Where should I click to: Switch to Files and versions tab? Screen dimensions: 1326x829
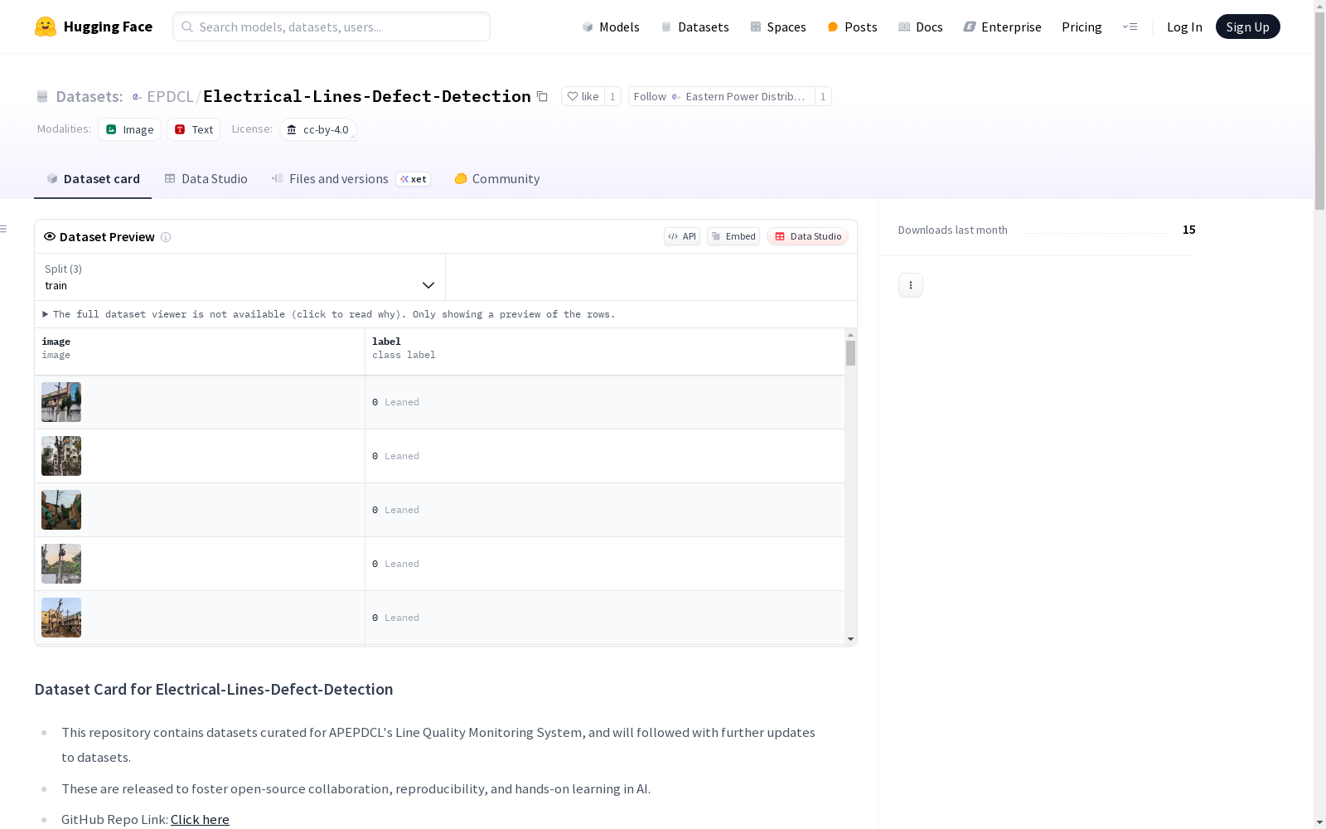tap(338, 179)
